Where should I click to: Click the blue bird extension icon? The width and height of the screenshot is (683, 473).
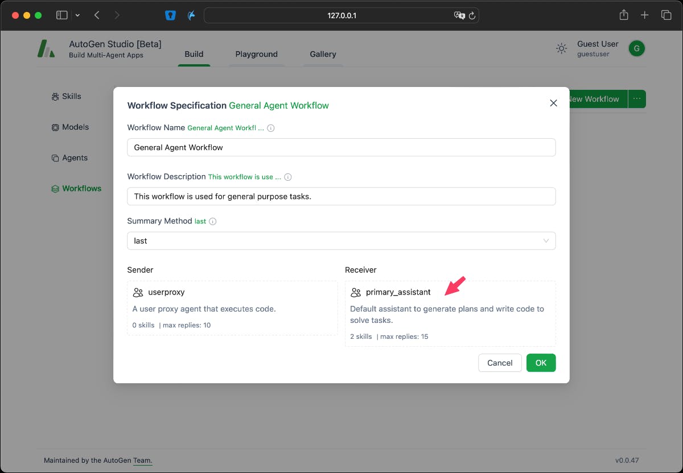click(x=192, y=15)
